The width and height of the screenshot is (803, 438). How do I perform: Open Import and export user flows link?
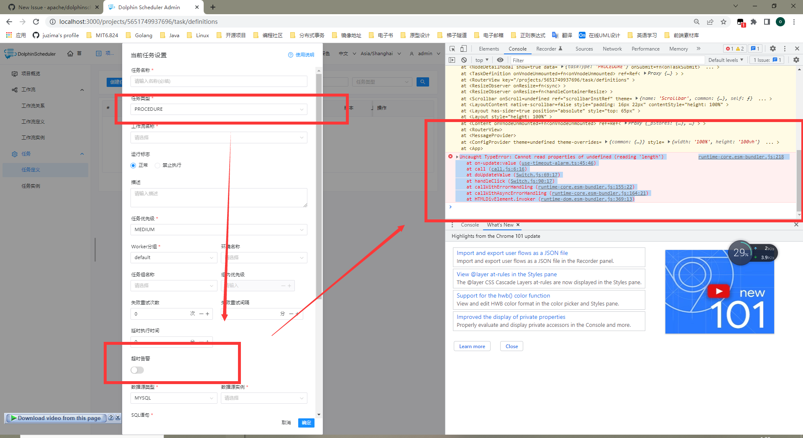(512, 253)
